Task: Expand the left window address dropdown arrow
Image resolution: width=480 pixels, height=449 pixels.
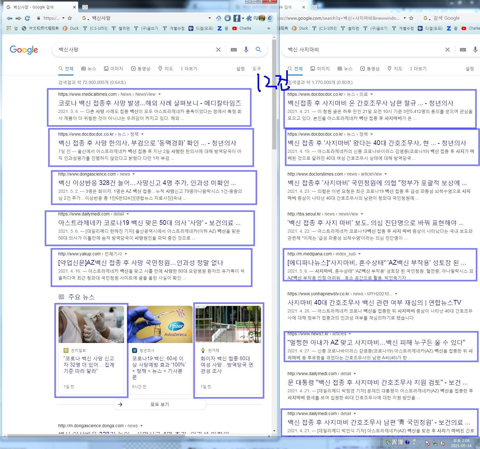Action: pos(63,18)
